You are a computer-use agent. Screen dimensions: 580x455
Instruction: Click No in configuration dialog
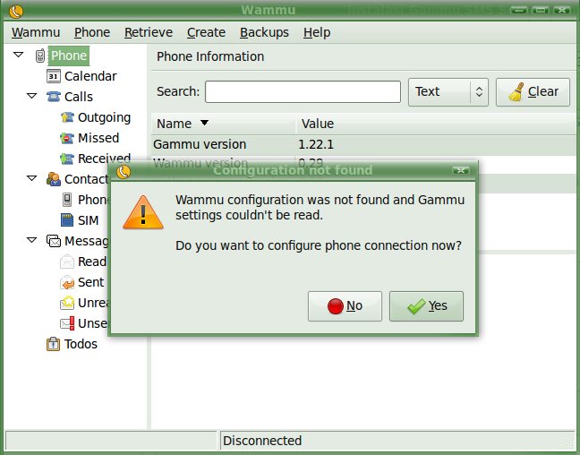pos(345,306)
